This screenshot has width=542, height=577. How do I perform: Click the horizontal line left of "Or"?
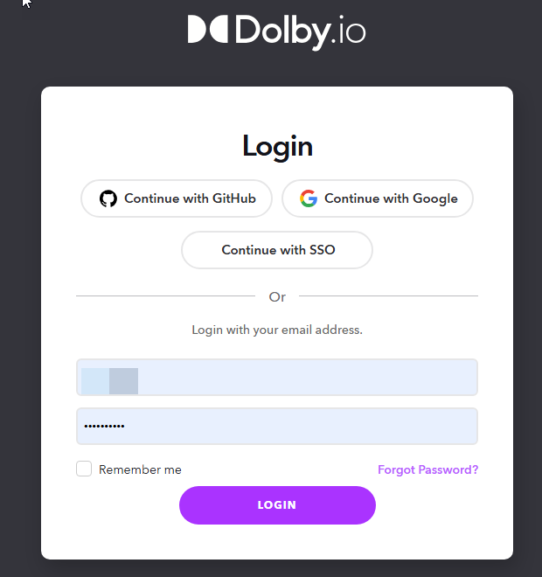point(166,297)
